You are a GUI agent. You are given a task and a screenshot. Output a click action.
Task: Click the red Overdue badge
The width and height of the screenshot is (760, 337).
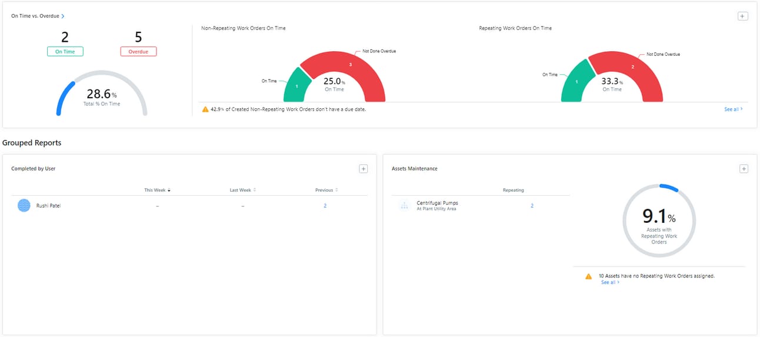click(138, 52)
